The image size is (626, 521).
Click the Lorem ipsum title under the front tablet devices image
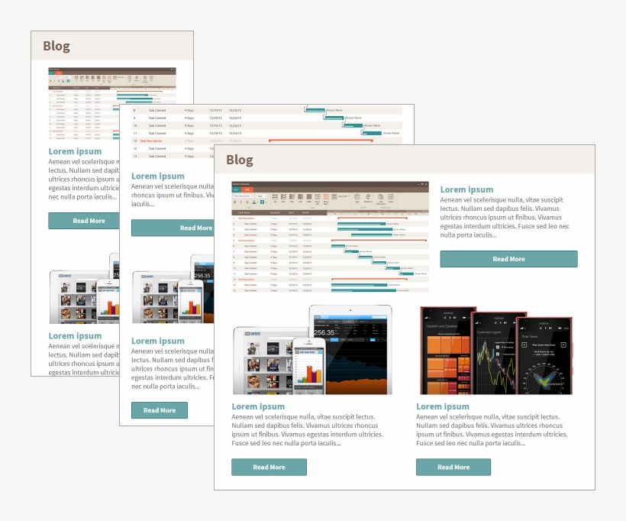point(258,406)
